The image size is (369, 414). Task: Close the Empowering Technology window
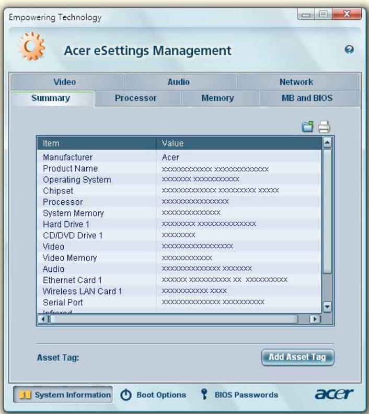[347, 15]
